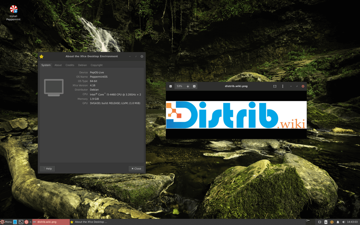Click the zoom out minus button in image viewer
The image size is (360, 225).
click(170, 86)
